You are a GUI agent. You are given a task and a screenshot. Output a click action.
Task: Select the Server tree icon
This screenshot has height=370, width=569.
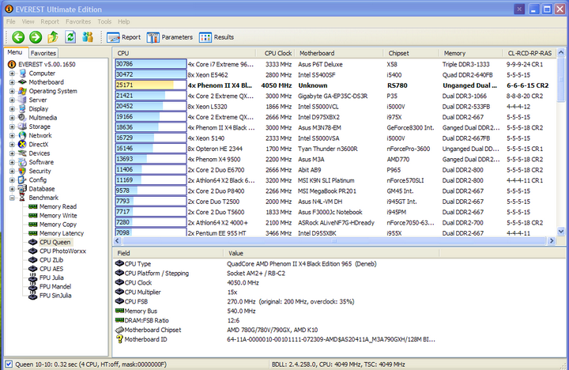[x=22, y=100]
